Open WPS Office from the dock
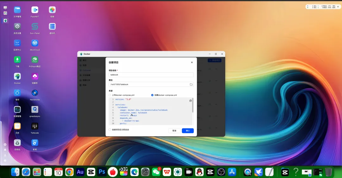This screenshot has width=342, height=178. click(x=167, y=172)
